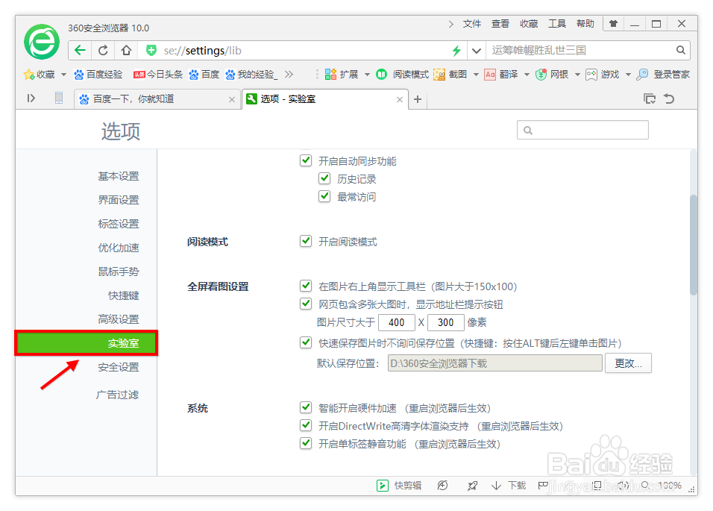Uncheck 历史记录 sync option
The height and width of the screenshot is (511, 713).
324,178
